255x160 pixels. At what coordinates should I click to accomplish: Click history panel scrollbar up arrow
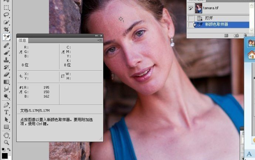coord(252,6)
